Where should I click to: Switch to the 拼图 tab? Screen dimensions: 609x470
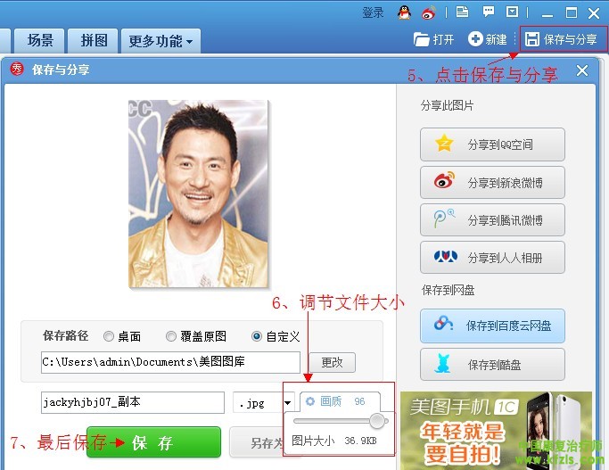point(94,41)
